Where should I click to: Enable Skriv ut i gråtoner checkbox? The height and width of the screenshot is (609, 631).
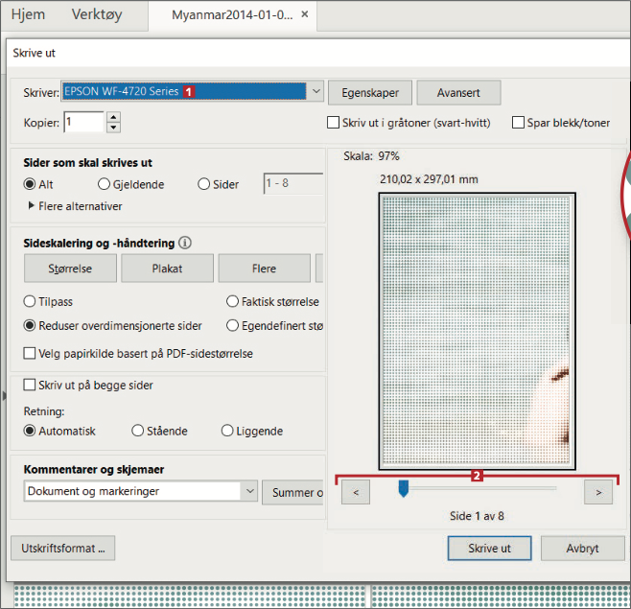[334, 123]
